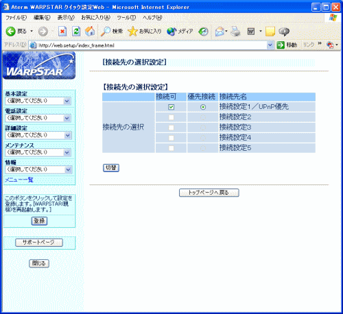This screenshot has height=314, width=343.
Task: Expand the 基本設定 dropdown
Action: pyautogui.click(x=38, y=101)
